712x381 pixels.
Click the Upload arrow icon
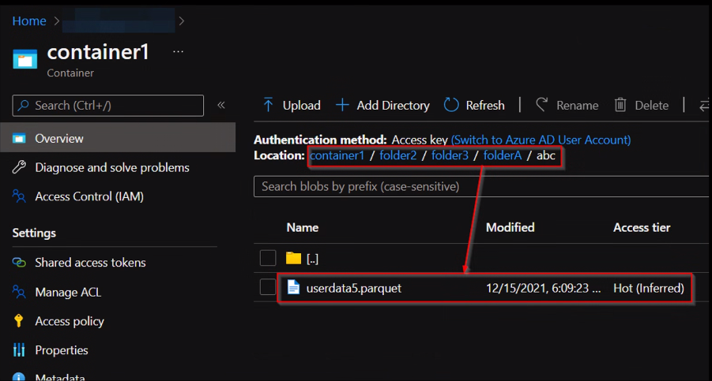269,105
